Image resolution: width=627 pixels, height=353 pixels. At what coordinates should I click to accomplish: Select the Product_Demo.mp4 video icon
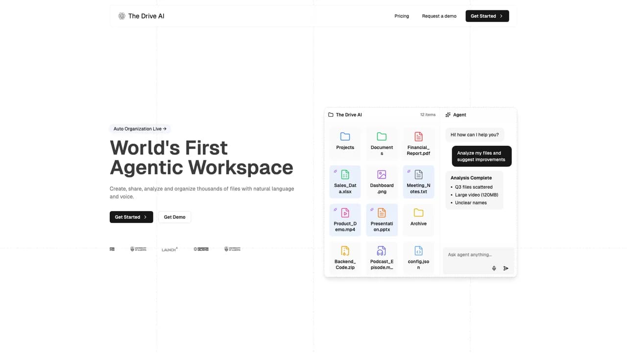click(x=345, y=213)
